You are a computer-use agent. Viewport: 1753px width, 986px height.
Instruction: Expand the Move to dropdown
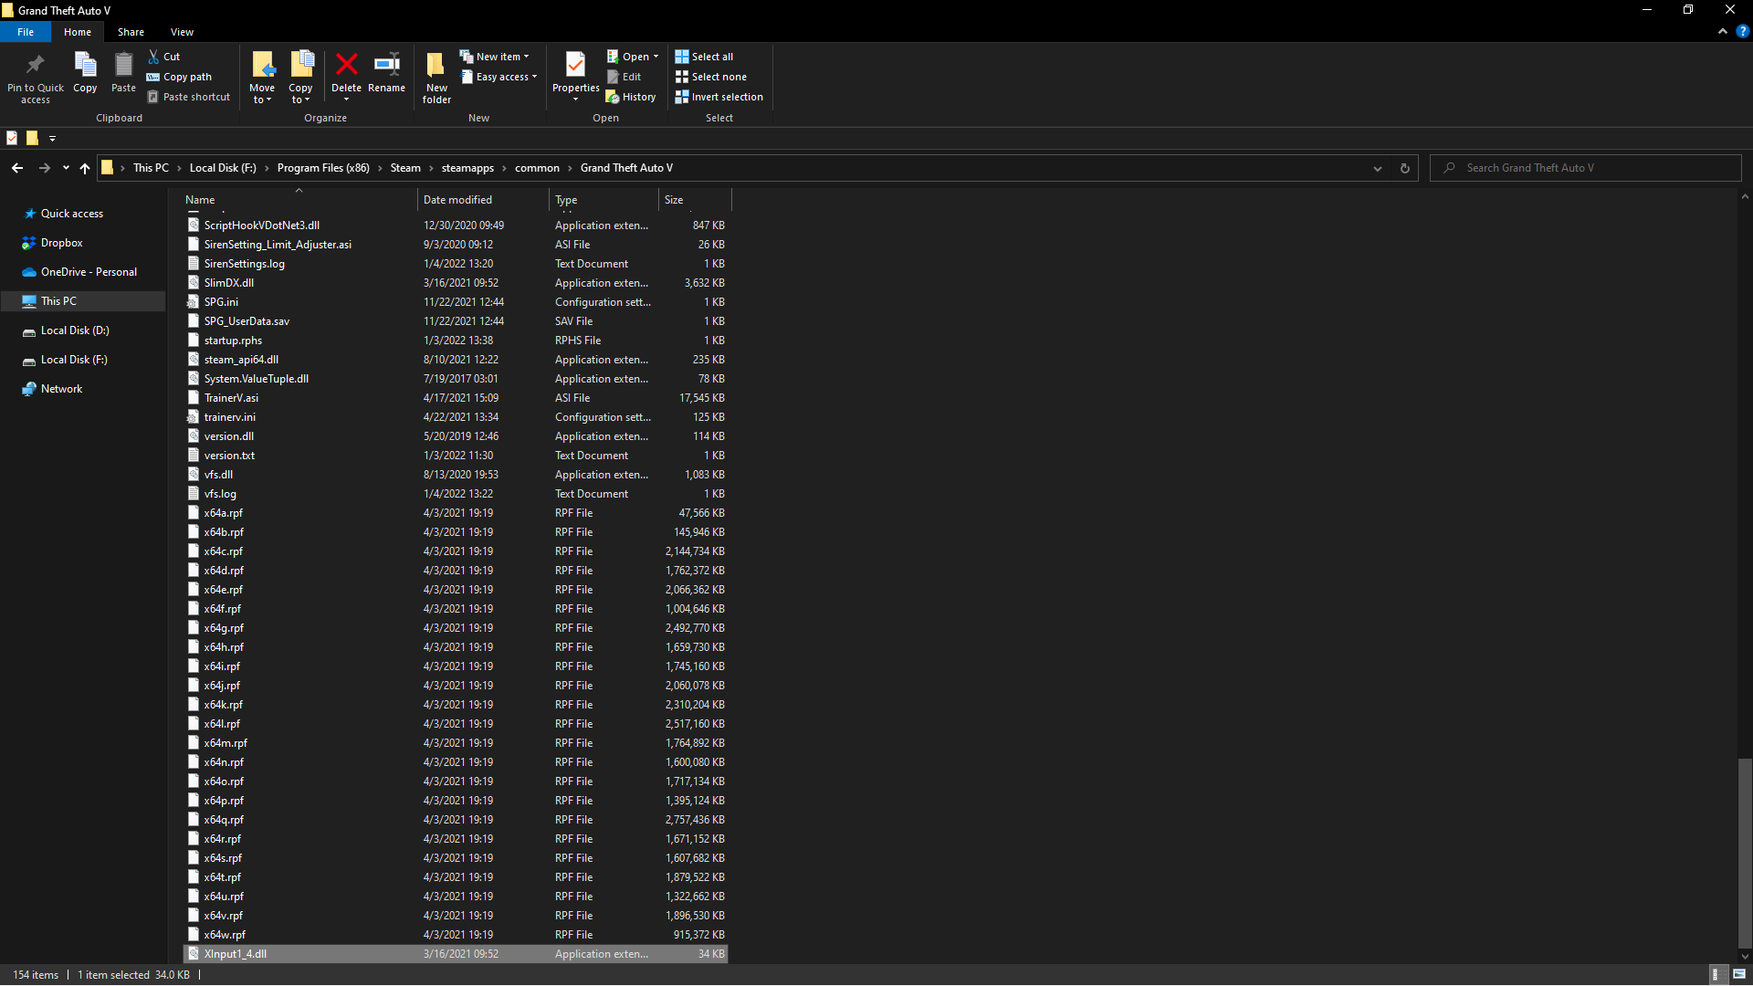262,100
